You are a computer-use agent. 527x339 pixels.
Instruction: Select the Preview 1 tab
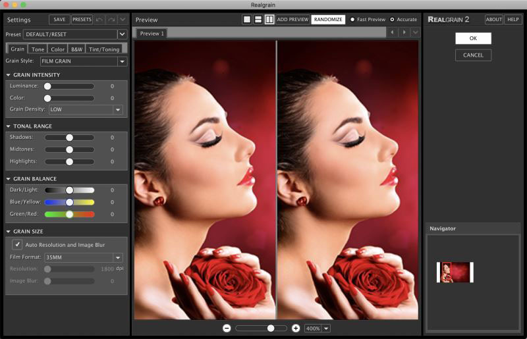pyautogui.click(x=152, y=34)
